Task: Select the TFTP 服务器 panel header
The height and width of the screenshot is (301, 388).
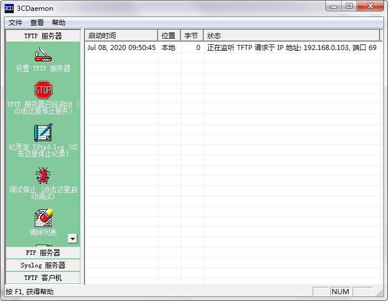Action: (x=43, y=36)
